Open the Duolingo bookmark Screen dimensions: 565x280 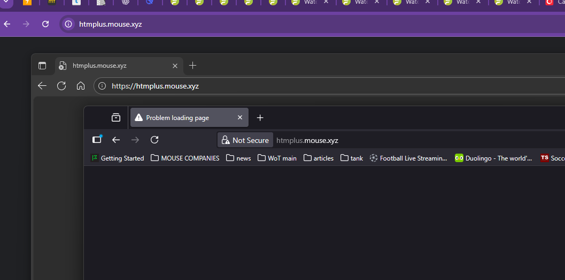(493, 158)
